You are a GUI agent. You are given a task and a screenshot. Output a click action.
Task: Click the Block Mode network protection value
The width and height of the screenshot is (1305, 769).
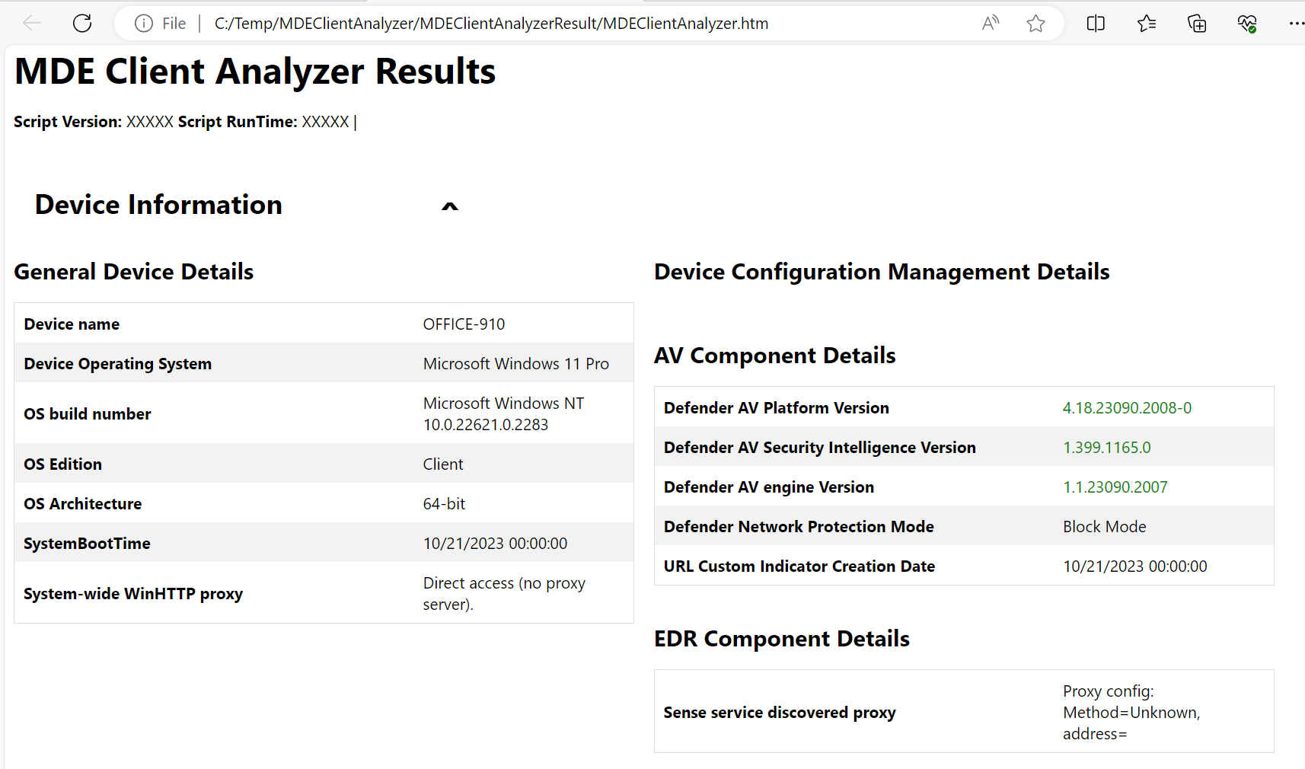[1104, 527]
